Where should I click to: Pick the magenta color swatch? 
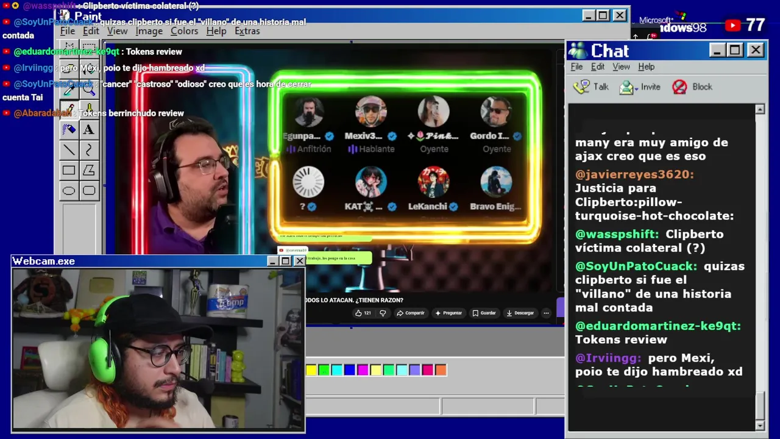point(363,369)
